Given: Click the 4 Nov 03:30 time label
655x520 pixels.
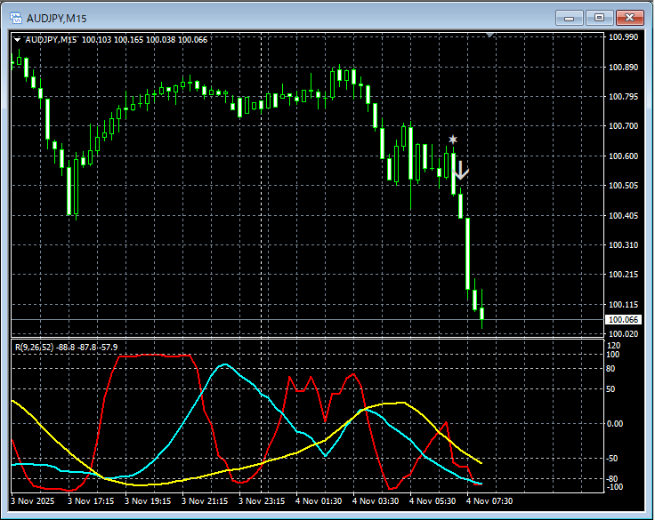Looking at the screenshot, I should [376, 500].
